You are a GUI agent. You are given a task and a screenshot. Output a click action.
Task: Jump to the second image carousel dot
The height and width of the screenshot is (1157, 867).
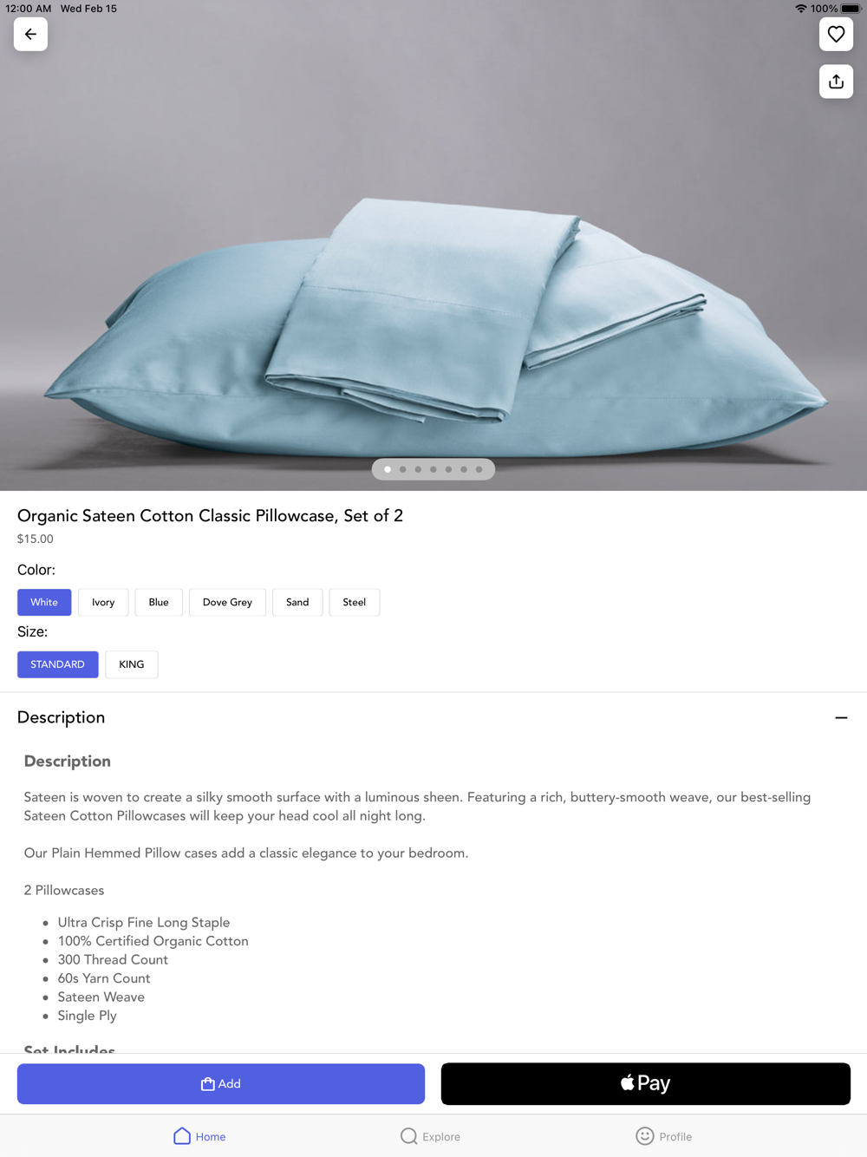coord(403,469)
